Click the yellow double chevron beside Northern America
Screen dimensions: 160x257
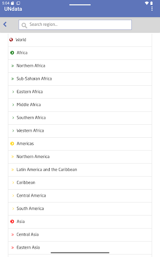(x=12, y=157)
